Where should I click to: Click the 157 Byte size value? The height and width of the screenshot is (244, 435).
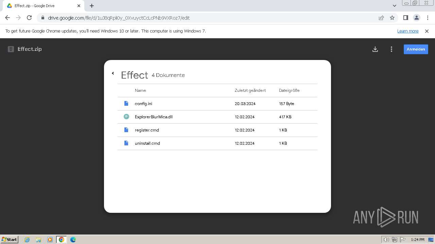tap(286, 104)
